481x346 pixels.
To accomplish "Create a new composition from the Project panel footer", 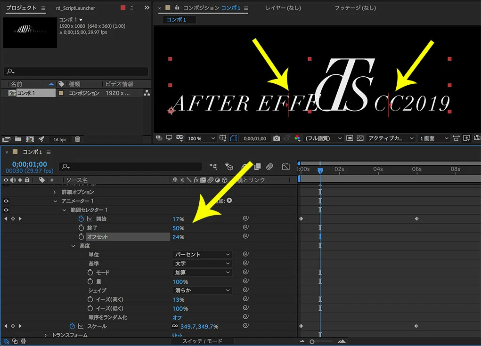I will [x=30, y=139].
